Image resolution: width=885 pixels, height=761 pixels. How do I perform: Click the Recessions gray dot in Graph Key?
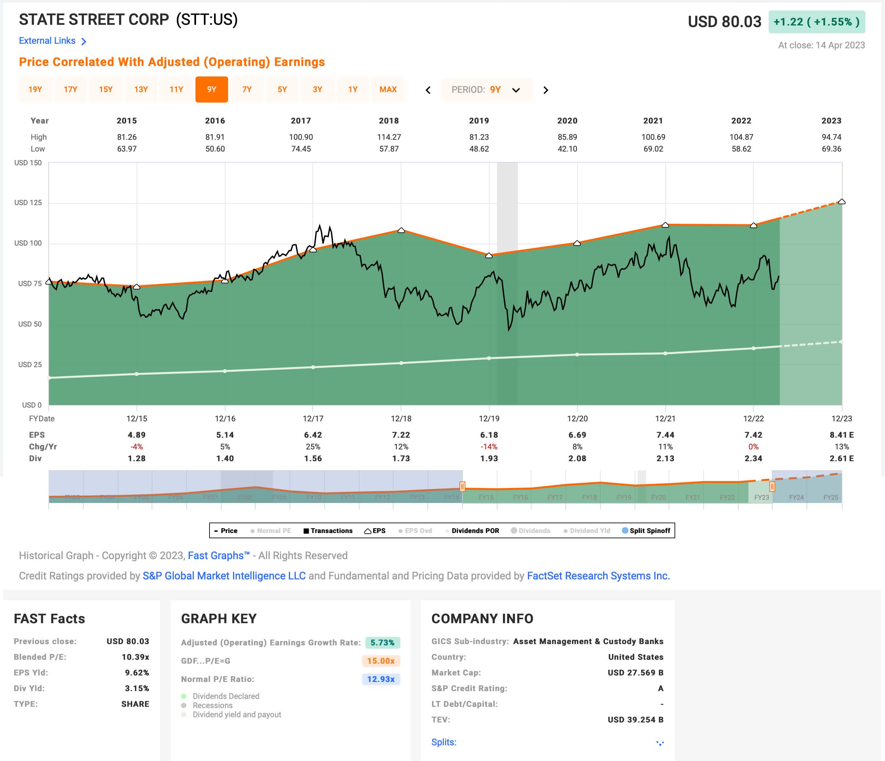click(x=184, y=705)
